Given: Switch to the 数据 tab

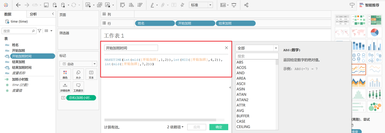Looking at the screenshot, I should tap(8, 14).
